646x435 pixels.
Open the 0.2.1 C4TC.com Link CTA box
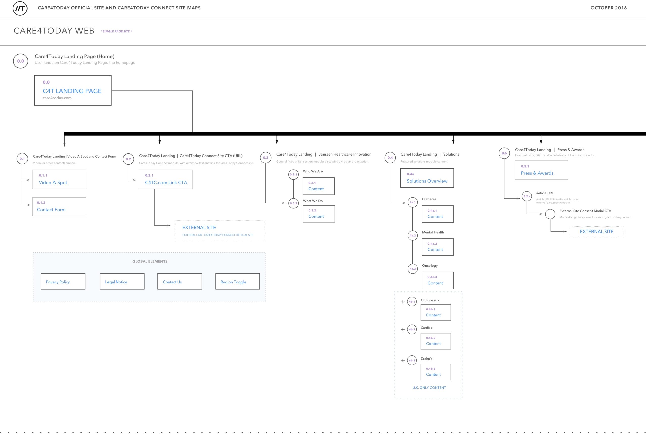[166, 180]
